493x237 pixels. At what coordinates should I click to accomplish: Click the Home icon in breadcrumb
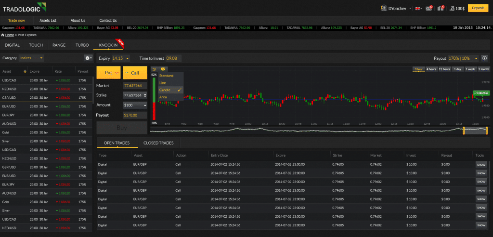[3, 35]
